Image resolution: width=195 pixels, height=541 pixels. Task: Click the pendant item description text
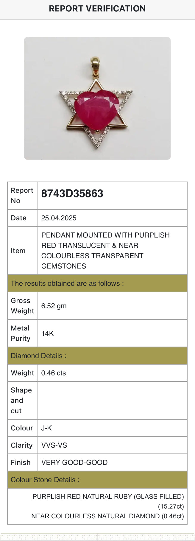105,251
